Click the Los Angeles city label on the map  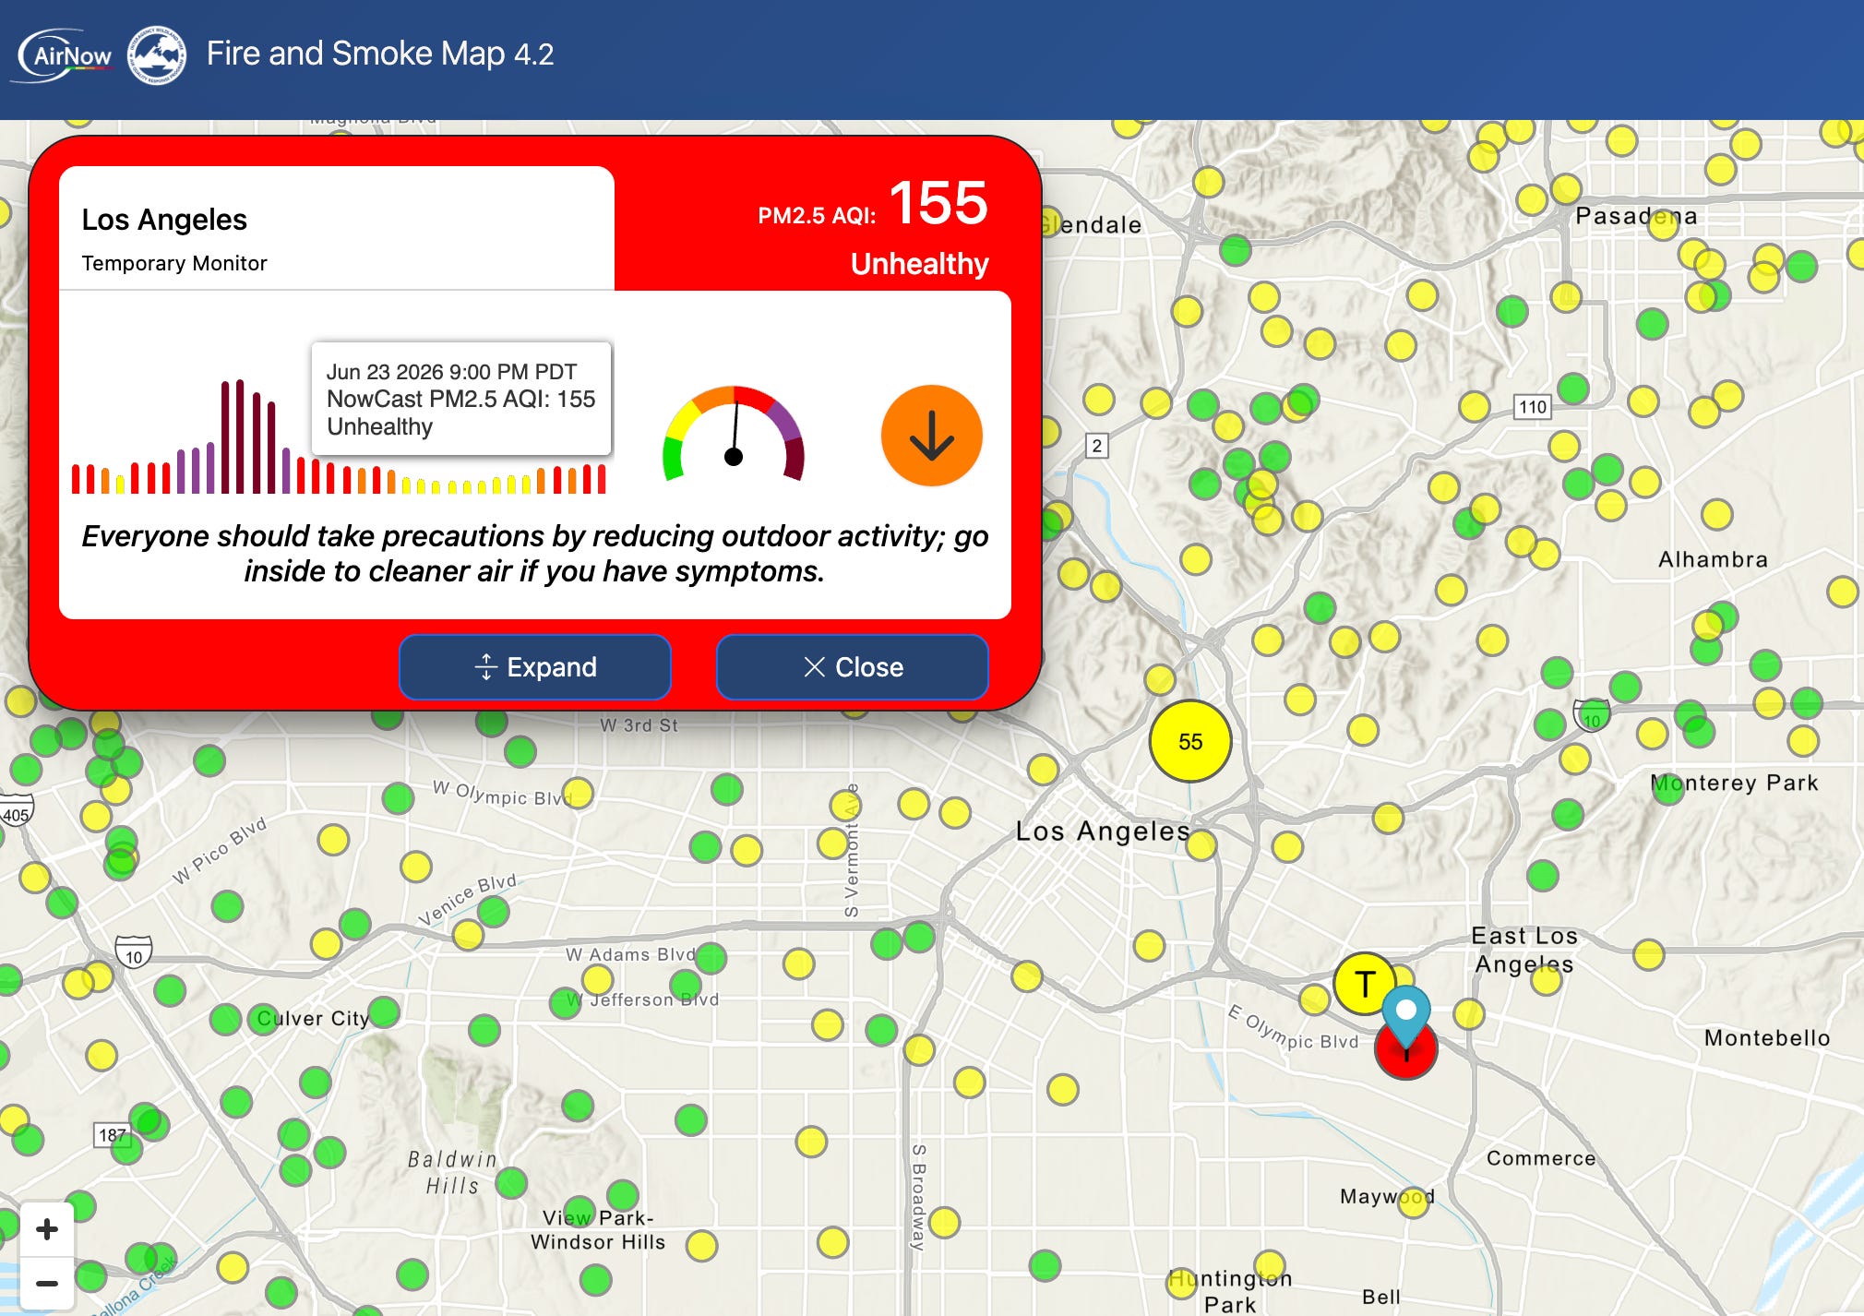tap(1103, 831)
